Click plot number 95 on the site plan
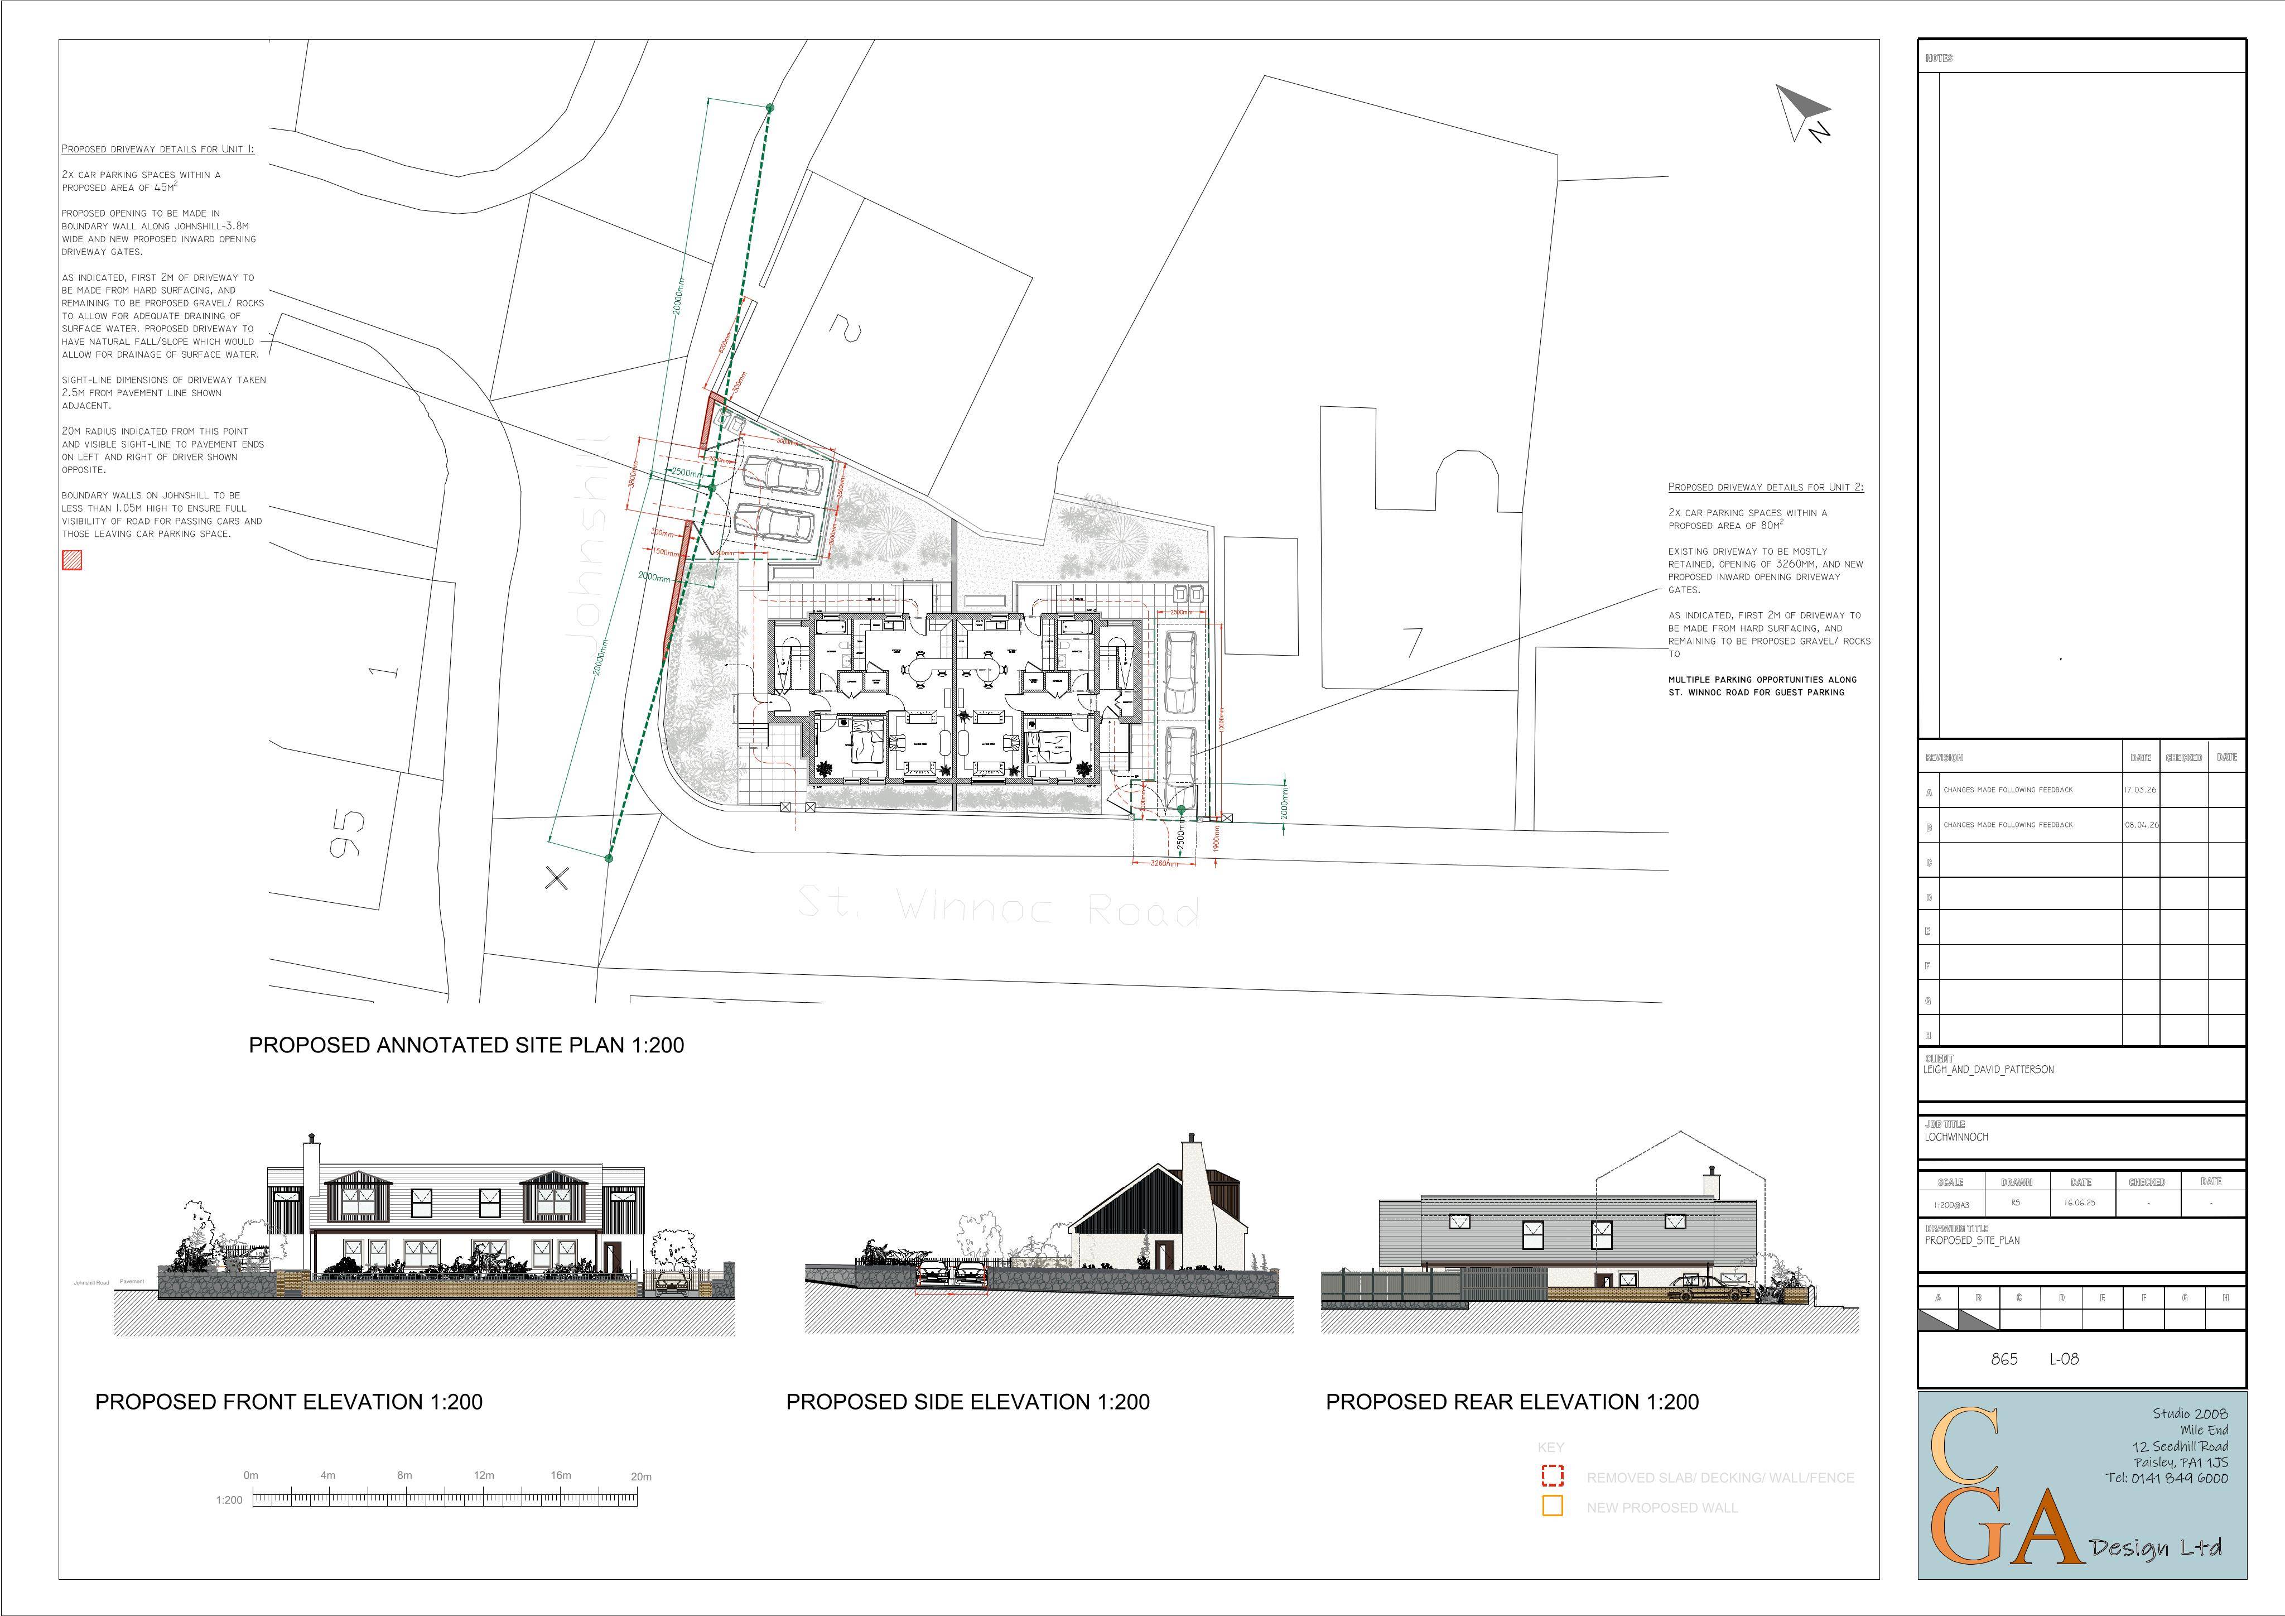2285x1616 pixels. (348, 834)
